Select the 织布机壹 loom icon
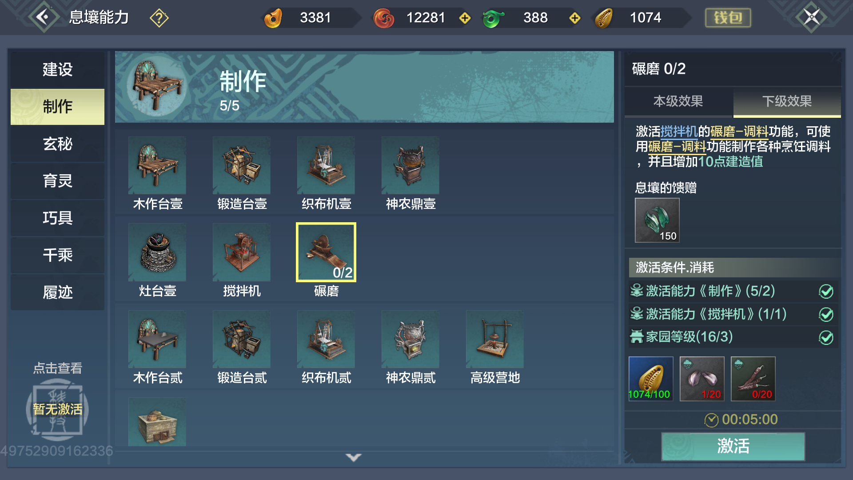Image resolution: width=853 pixels, height=480 pixels. coord(326,165)
